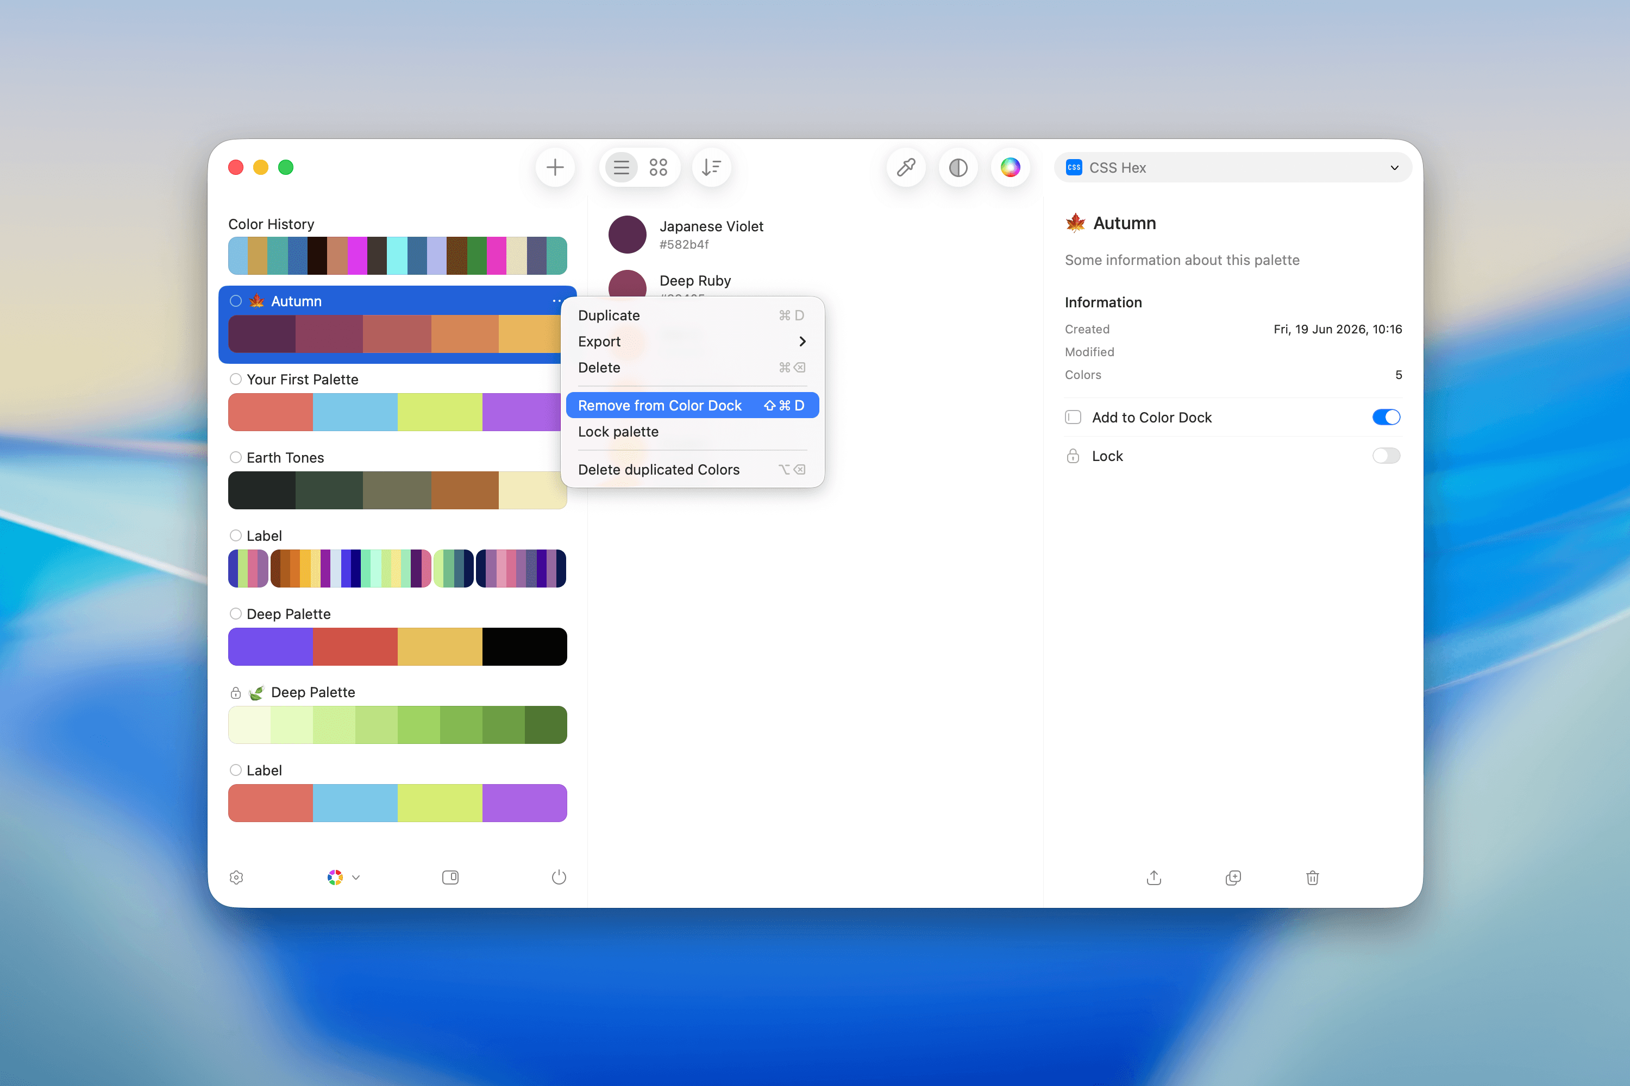Switch to list view layout
1630x1086 pixels.
coord(622,168)
